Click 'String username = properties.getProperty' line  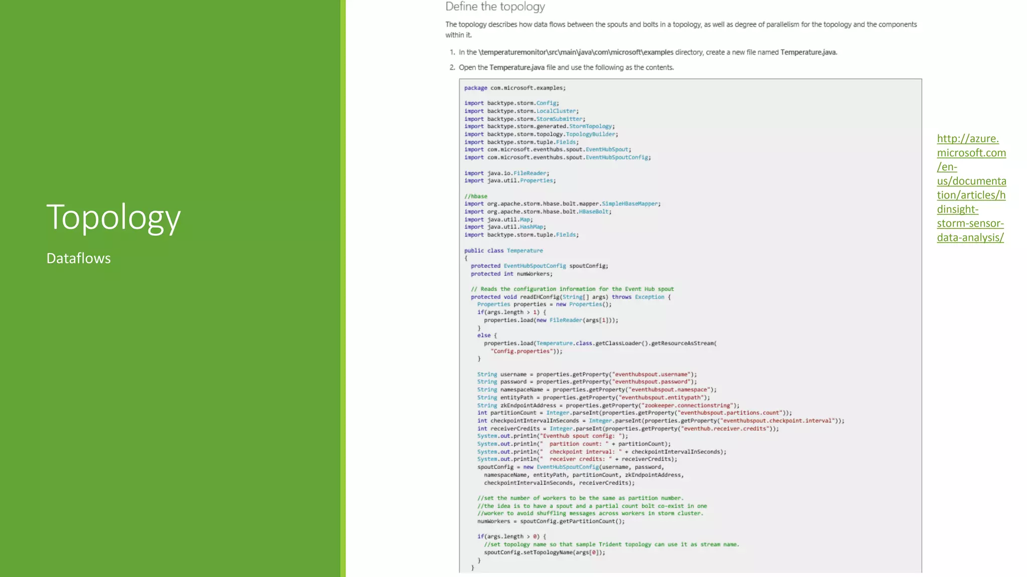point(587,374)
